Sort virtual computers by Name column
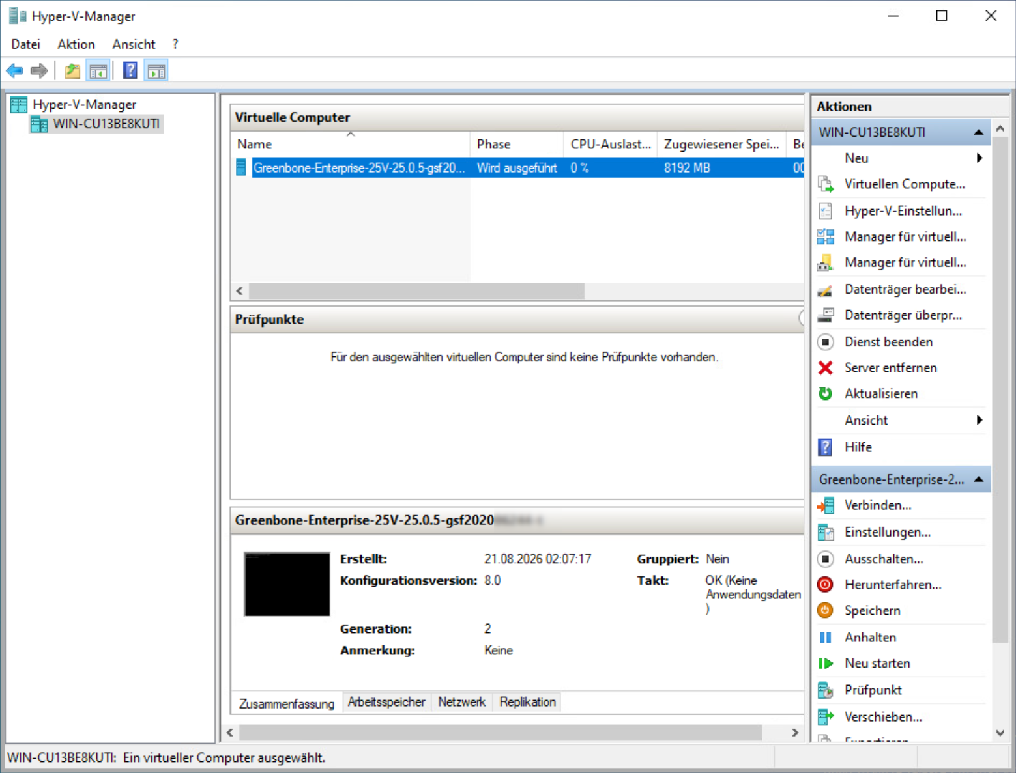 351,144
